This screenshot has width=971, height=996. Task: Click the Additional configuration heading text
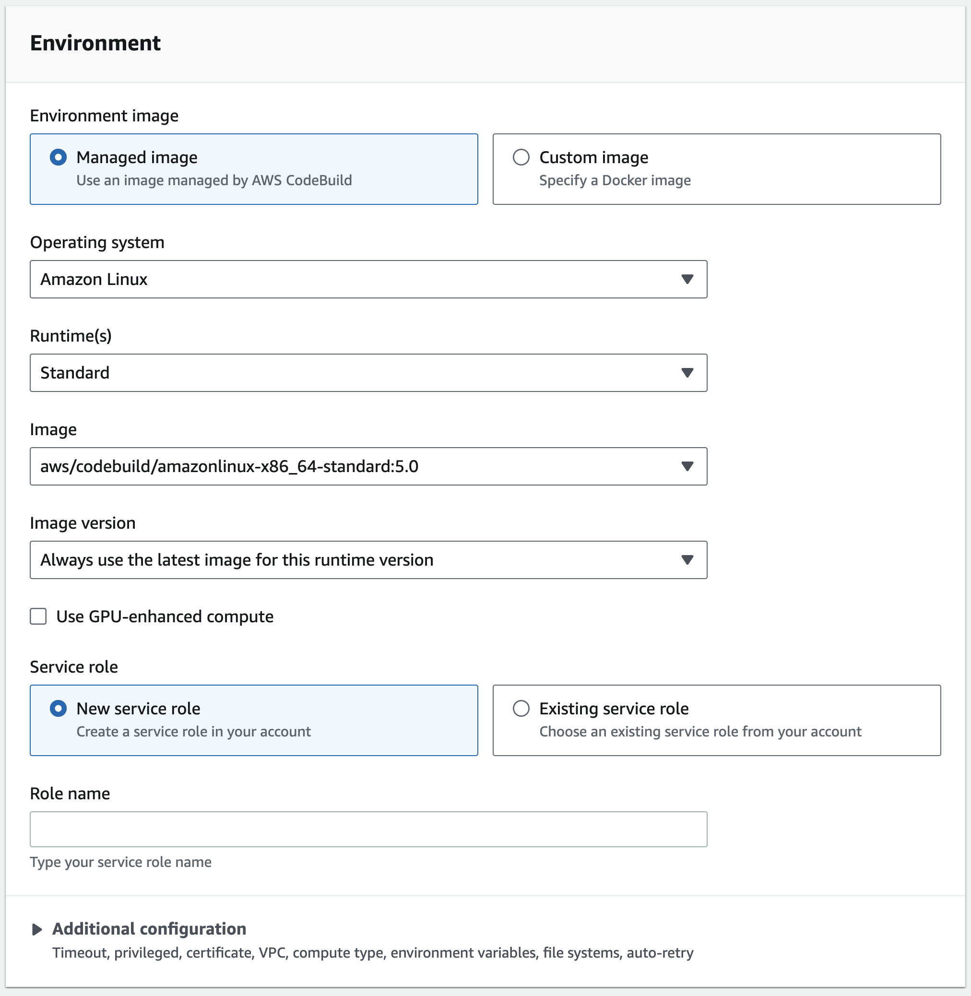pos(149,929)
